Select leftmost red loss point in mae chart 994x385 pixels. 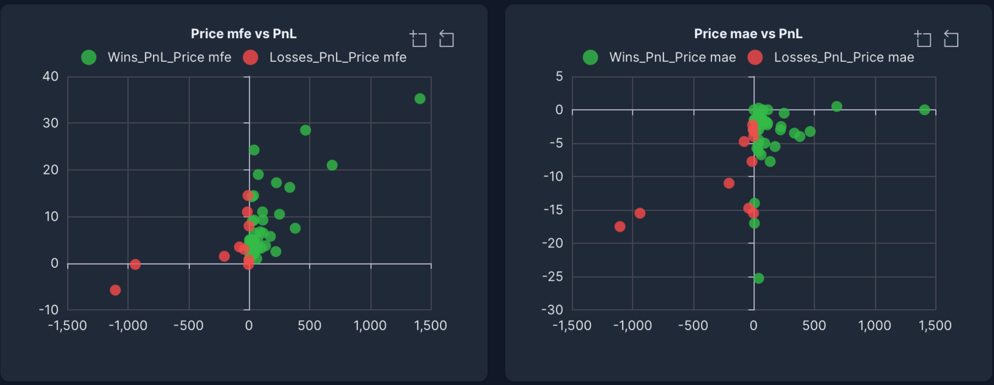(620, 227)
